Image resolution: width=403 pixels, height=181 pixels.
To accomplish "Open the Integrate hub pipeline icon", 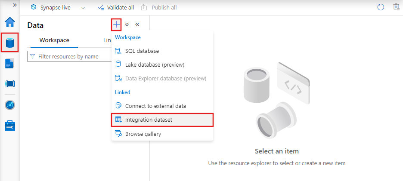I will pyautogui.click(x=10, y=84).
